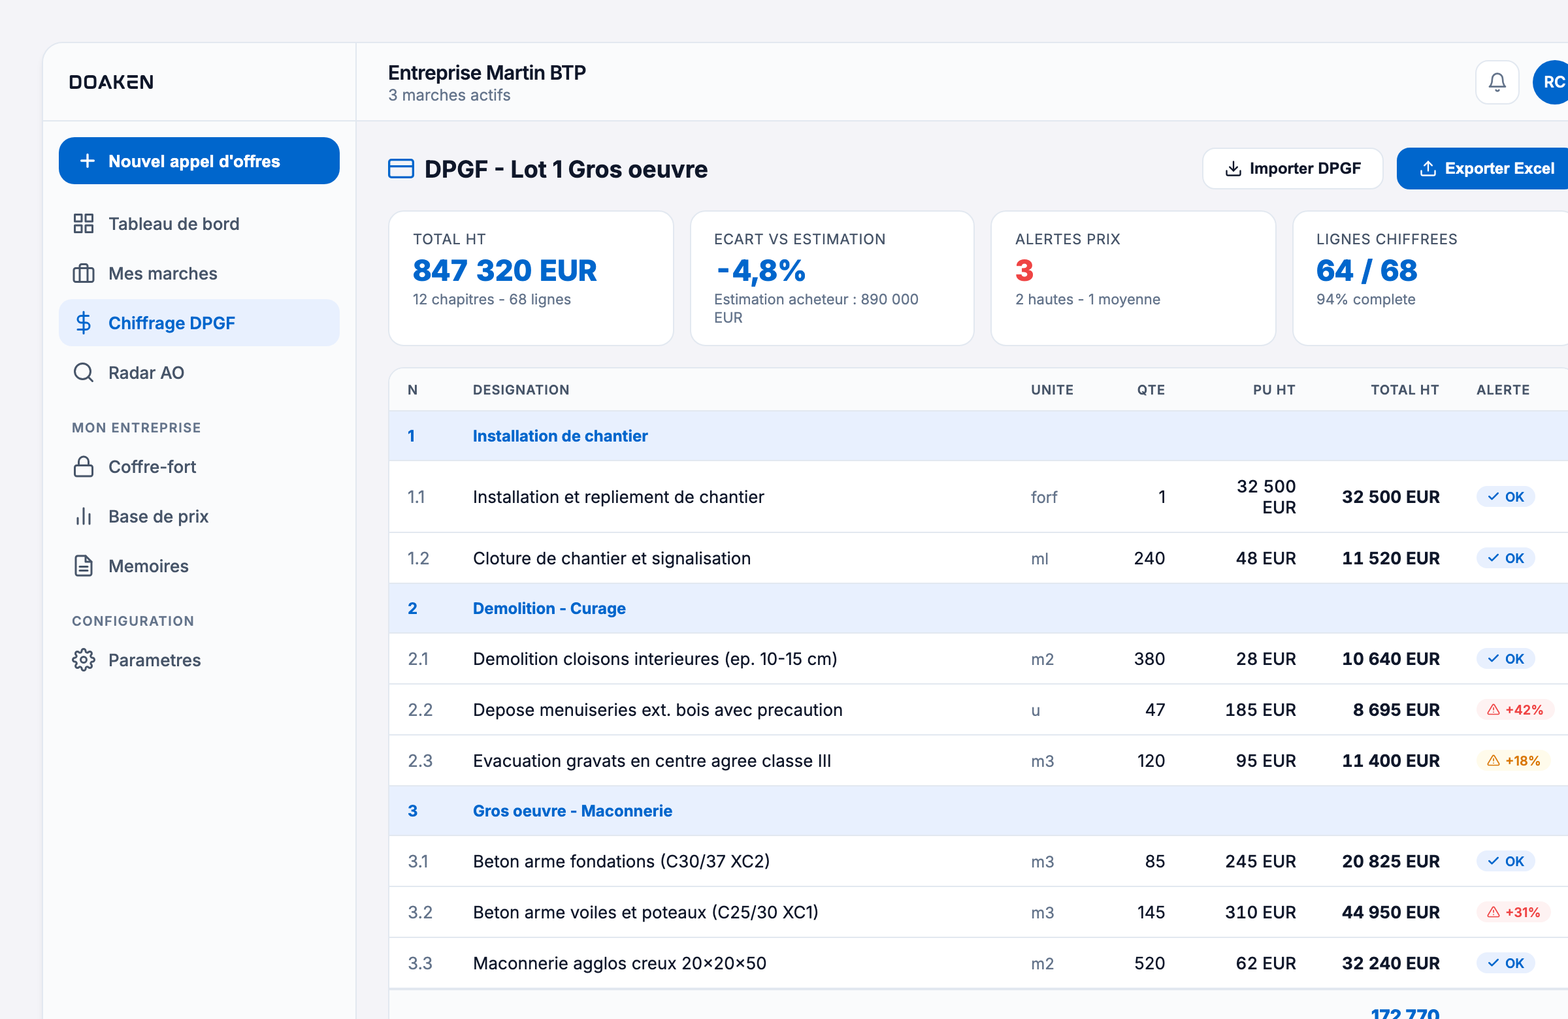Screen dimensions: 1568x1019
Task: Go to Mes marches section
Action: (163, 273)
